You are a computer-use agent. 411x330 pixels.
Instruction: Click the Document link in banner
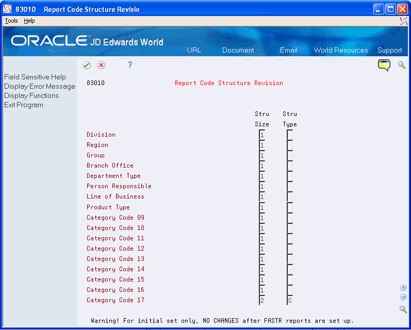(238, 50)
